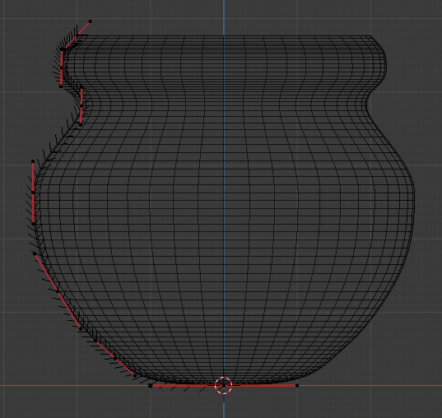Click the control point midway on the long diagonal handle
442x418 pixels.
coord(58,291)
